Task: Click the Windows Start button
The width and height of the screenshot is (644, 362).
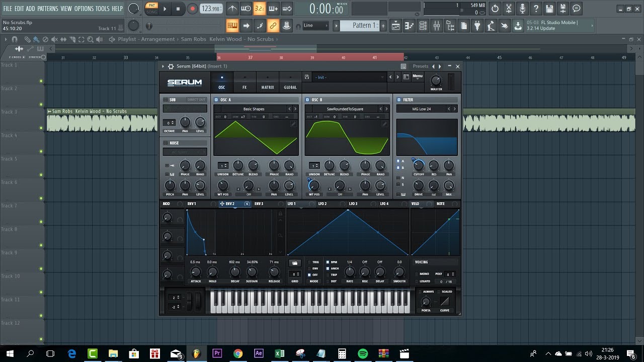Action: coord(10,353)
